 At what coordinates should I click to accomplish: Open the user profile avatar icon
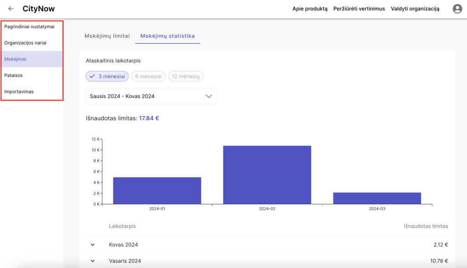[457, 9]
